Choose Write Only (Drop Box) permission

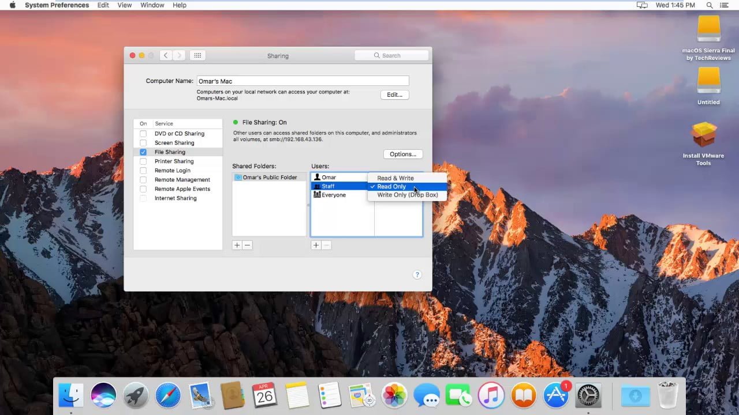point(407,195)
